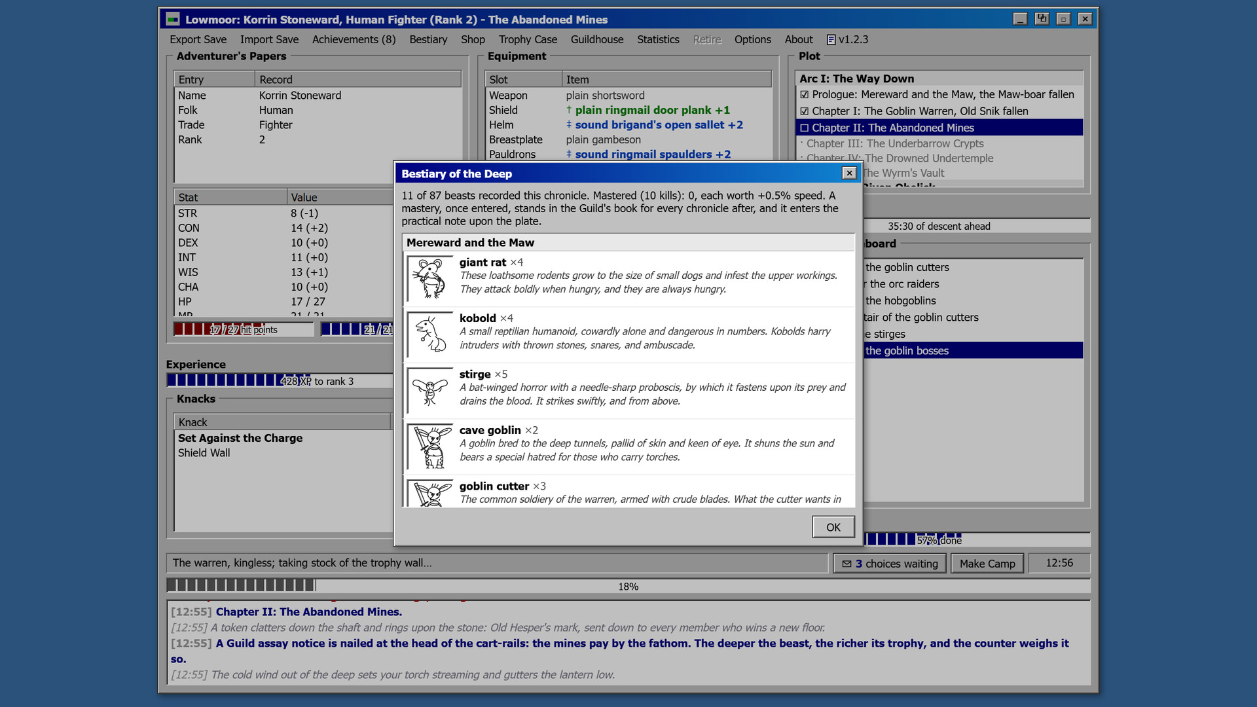This screenshot has width=1257, height=707.
Task: Click the Trade Fighter row
Action: (318, 125)
